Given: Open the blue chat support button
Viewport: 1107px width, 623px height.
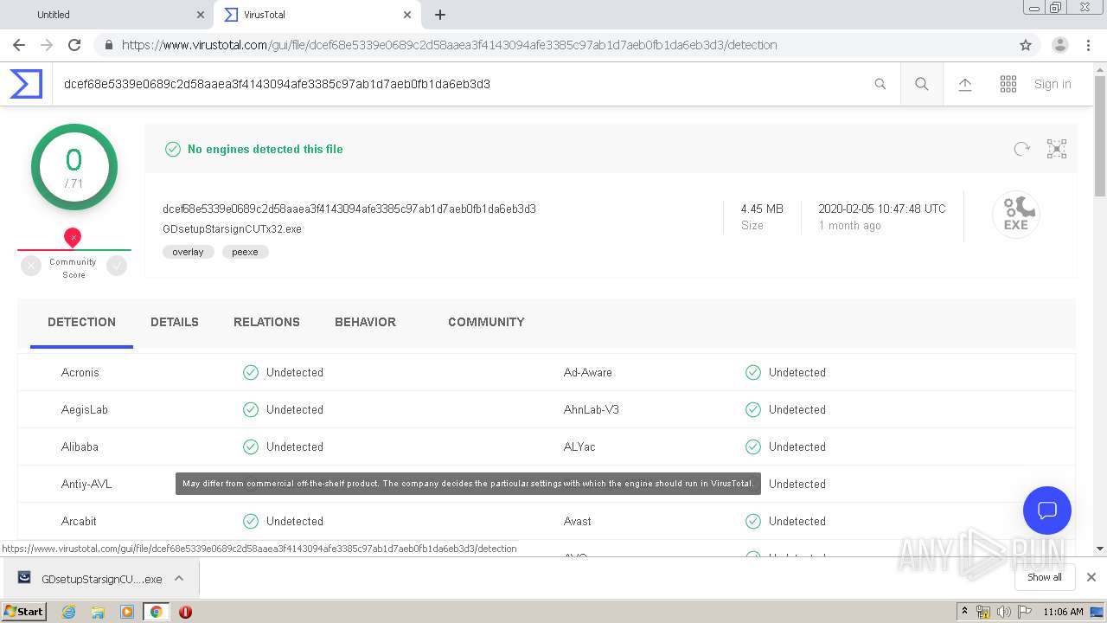Looking at the screenshot, I should (1047, 510).
